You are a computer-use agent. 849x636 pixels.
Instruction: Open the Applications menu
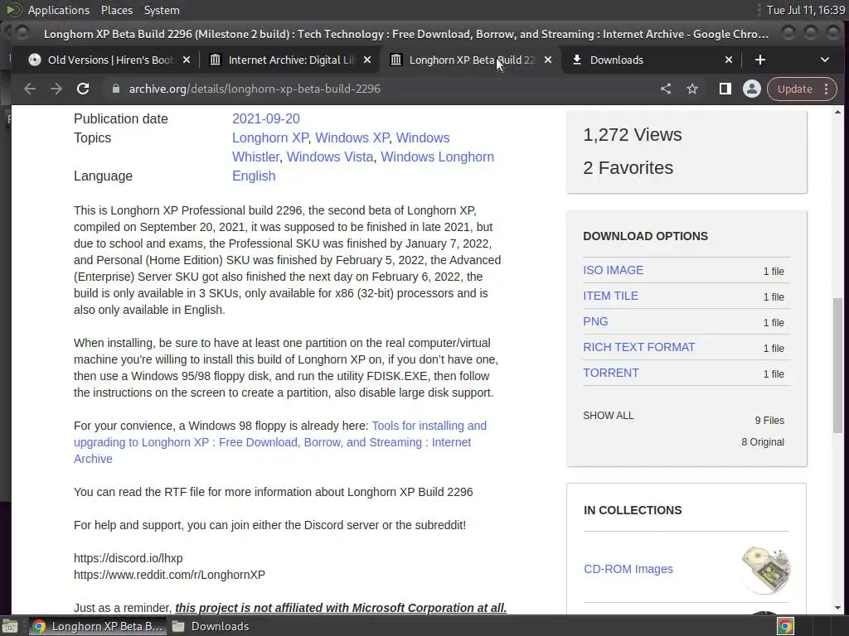pos(59,10)
